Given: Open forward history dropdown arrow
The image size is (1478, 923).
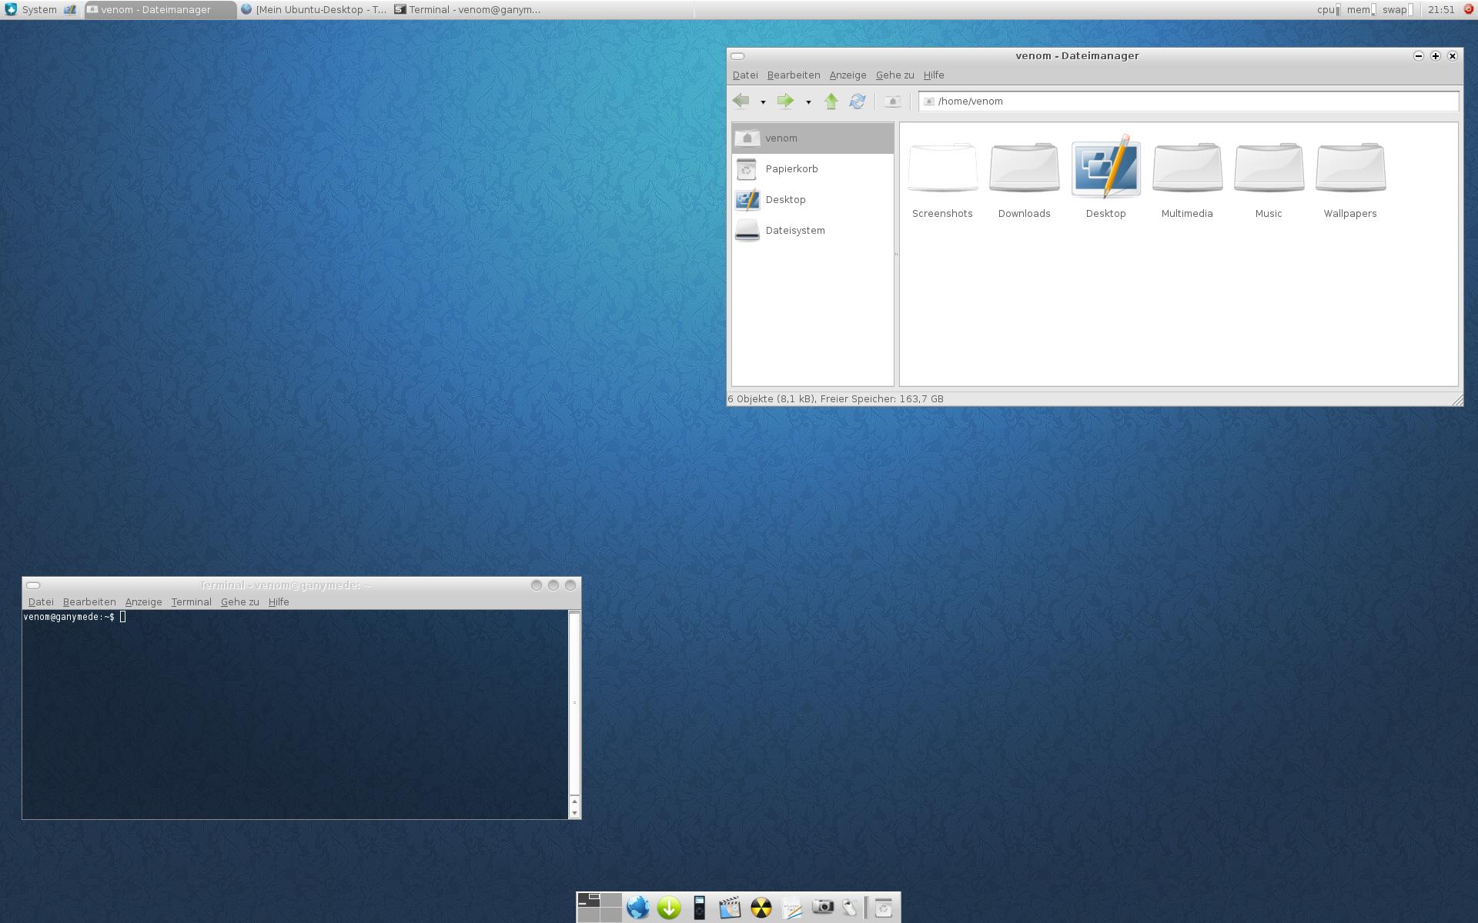Looking at the screenshot, I should pos(808,102).
